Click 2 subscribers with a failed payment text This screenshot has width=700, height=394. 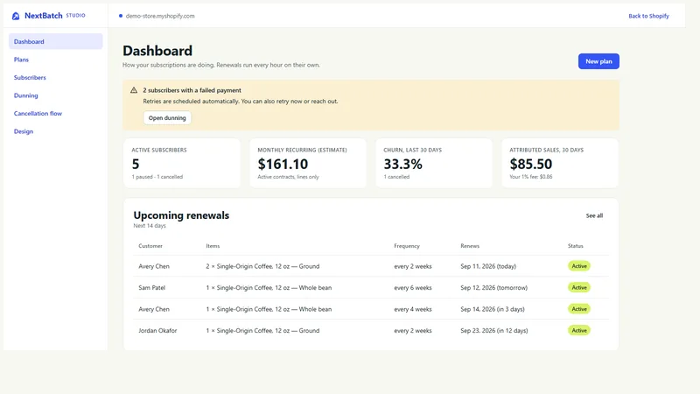coord(192,90)
